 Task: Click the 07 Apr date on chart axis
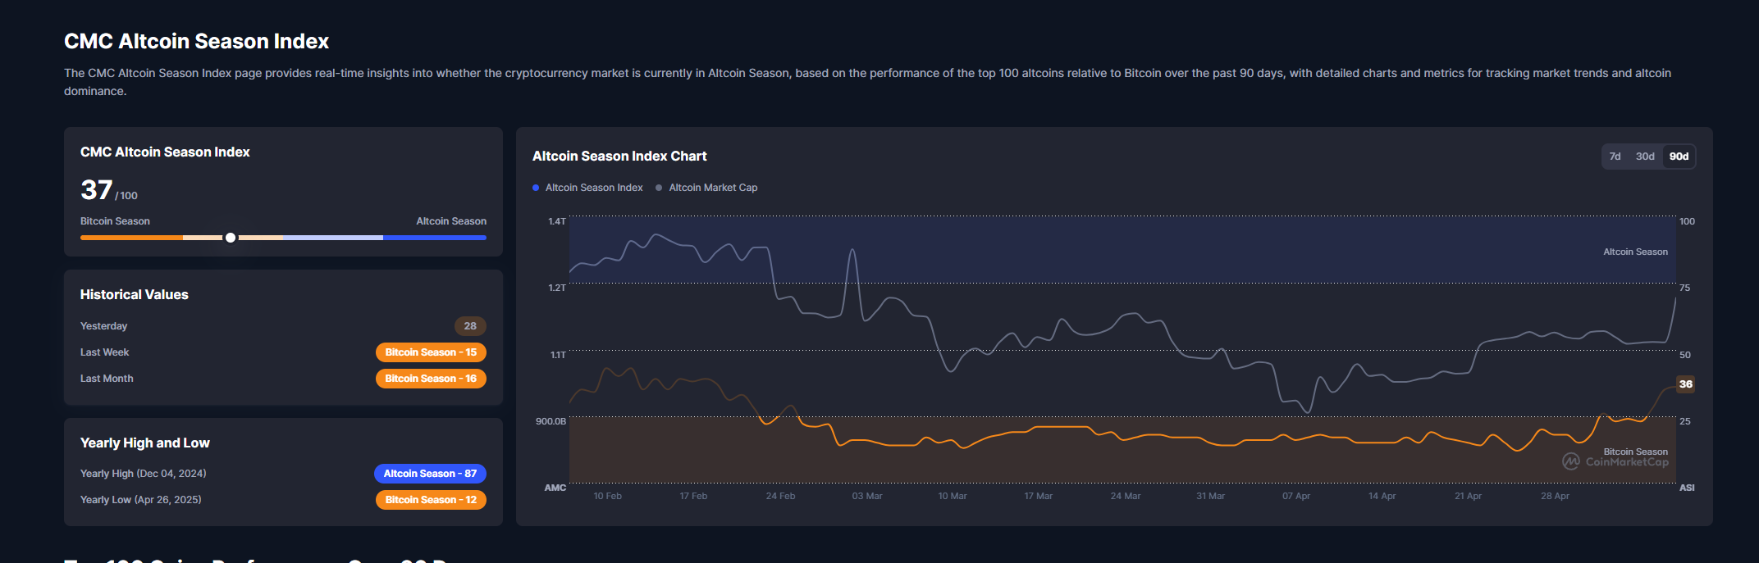pyautogui.click(x=1296, y=496)
